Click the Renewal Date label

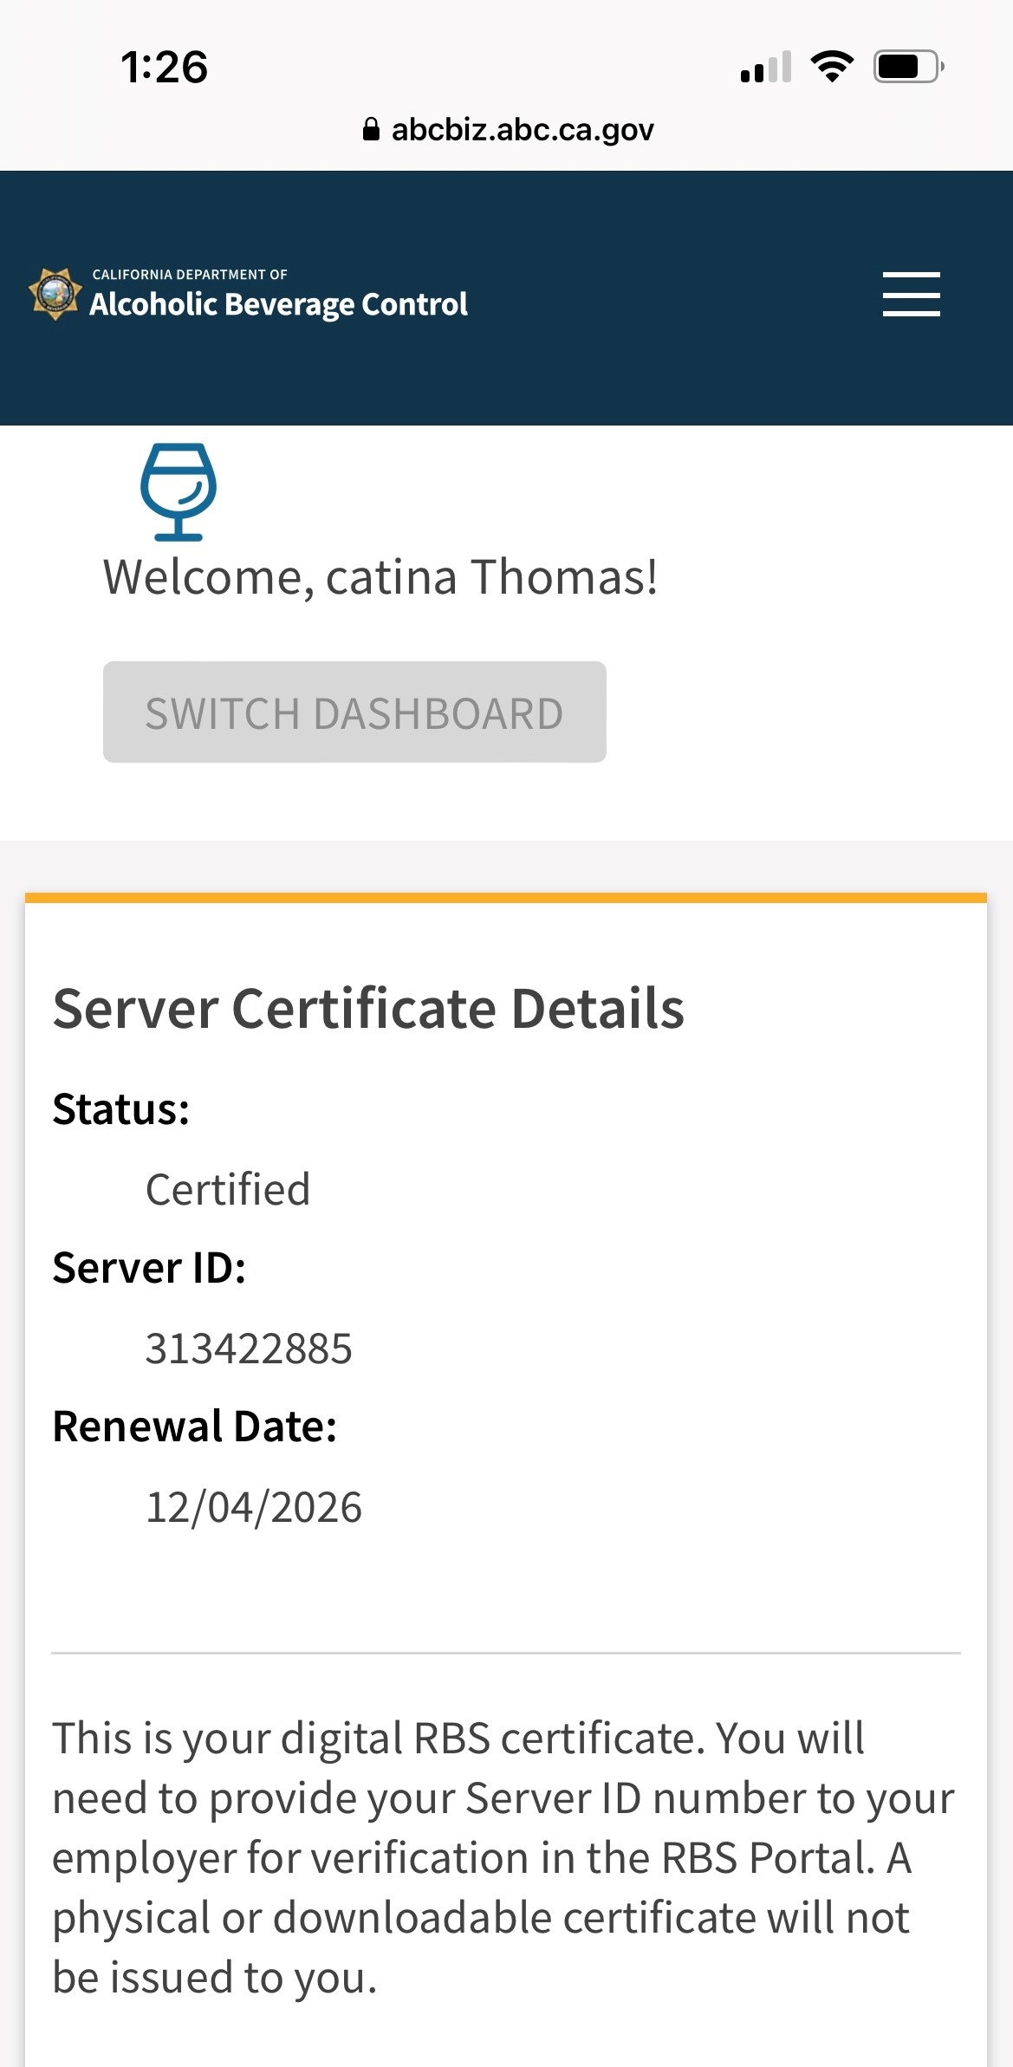195,1427
